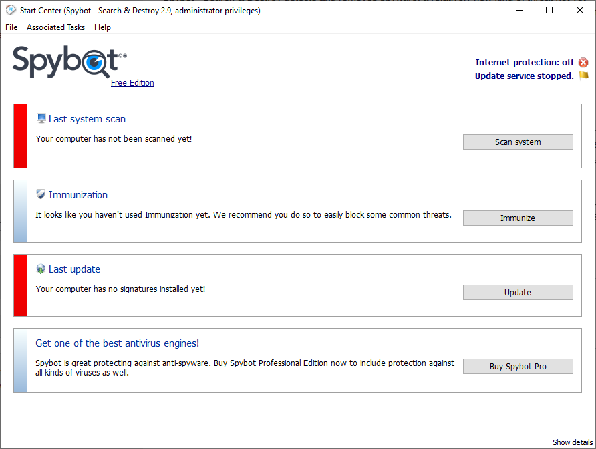Screen dimensions: 596x449
Task: Click the Spybot logo with magnifier eye
Action: pyautogui.click(x=69, y=62)
